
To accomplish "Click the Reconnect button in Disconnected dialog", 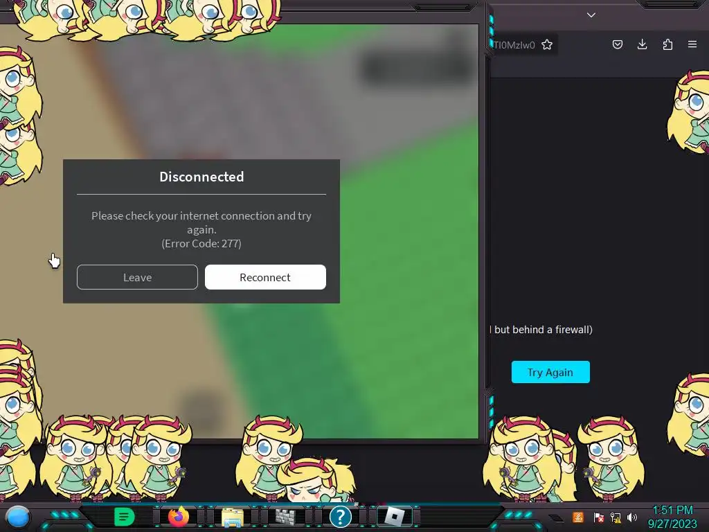I will tap(265, 277).
